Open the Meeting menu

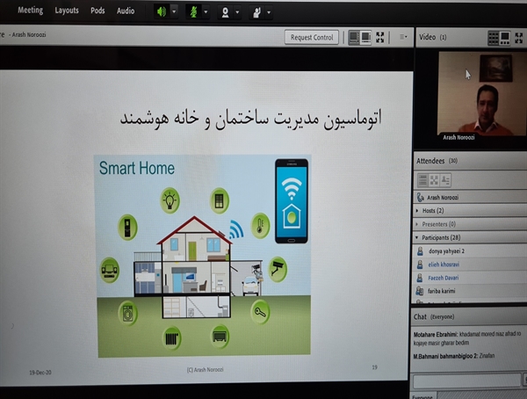(30, 11)
